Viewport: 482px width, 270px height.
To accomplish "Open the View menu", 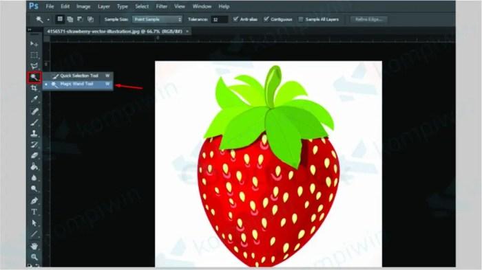I will coord(180,6).
